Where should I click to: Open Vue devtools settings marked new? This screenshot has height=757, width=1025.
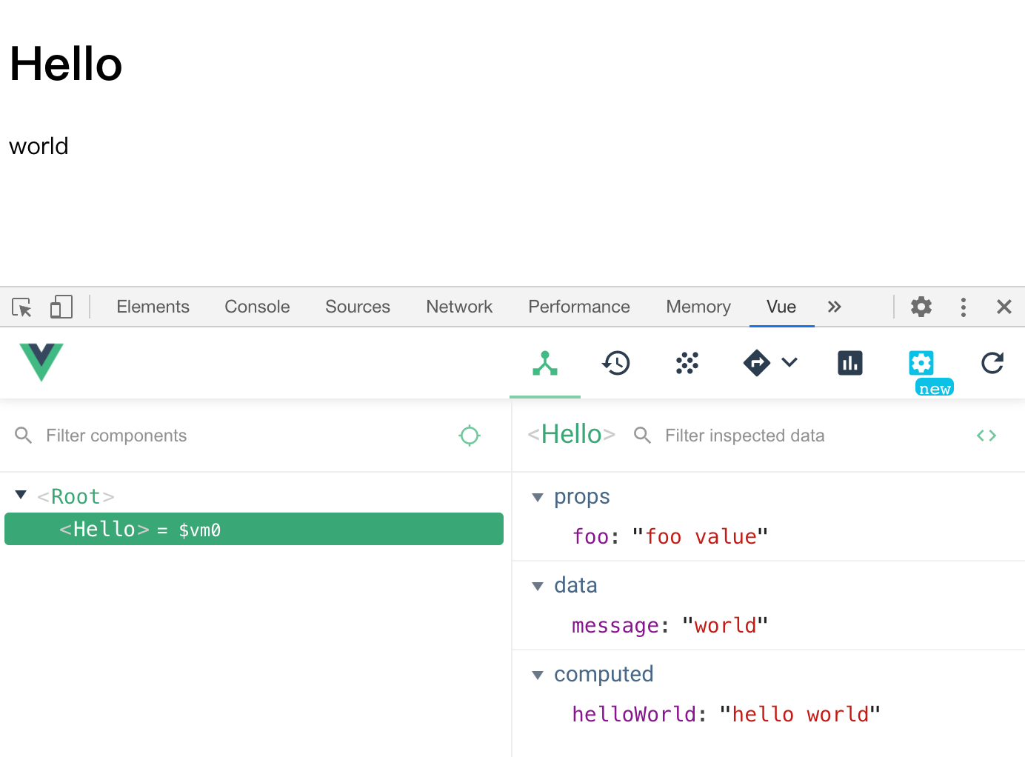coord(921,364)
